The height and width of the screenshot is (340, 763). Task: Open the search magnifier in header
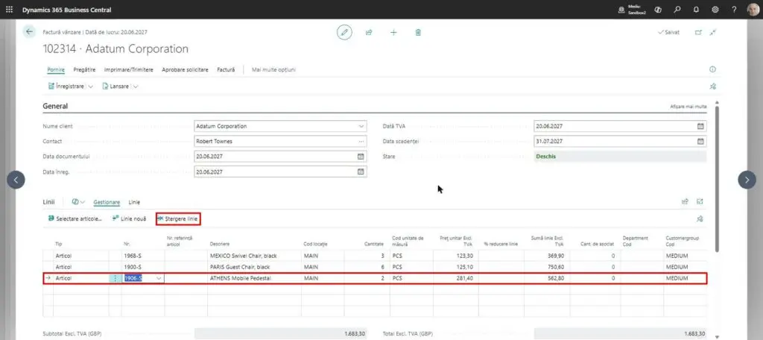tap(677, 9)
